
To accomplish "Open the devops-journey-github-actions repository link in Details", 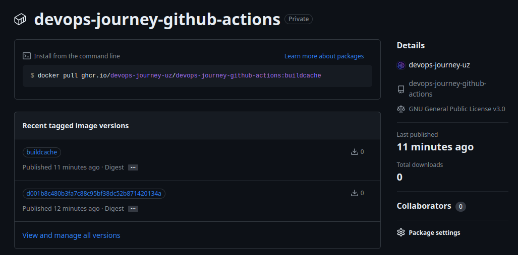I will 447,89.
